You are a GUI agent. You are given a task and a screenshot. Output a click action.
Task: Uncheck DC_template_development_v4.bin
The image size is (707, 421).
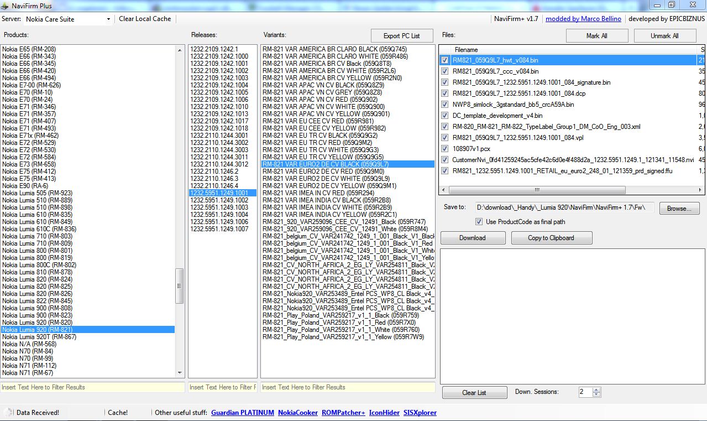(445, 116)
